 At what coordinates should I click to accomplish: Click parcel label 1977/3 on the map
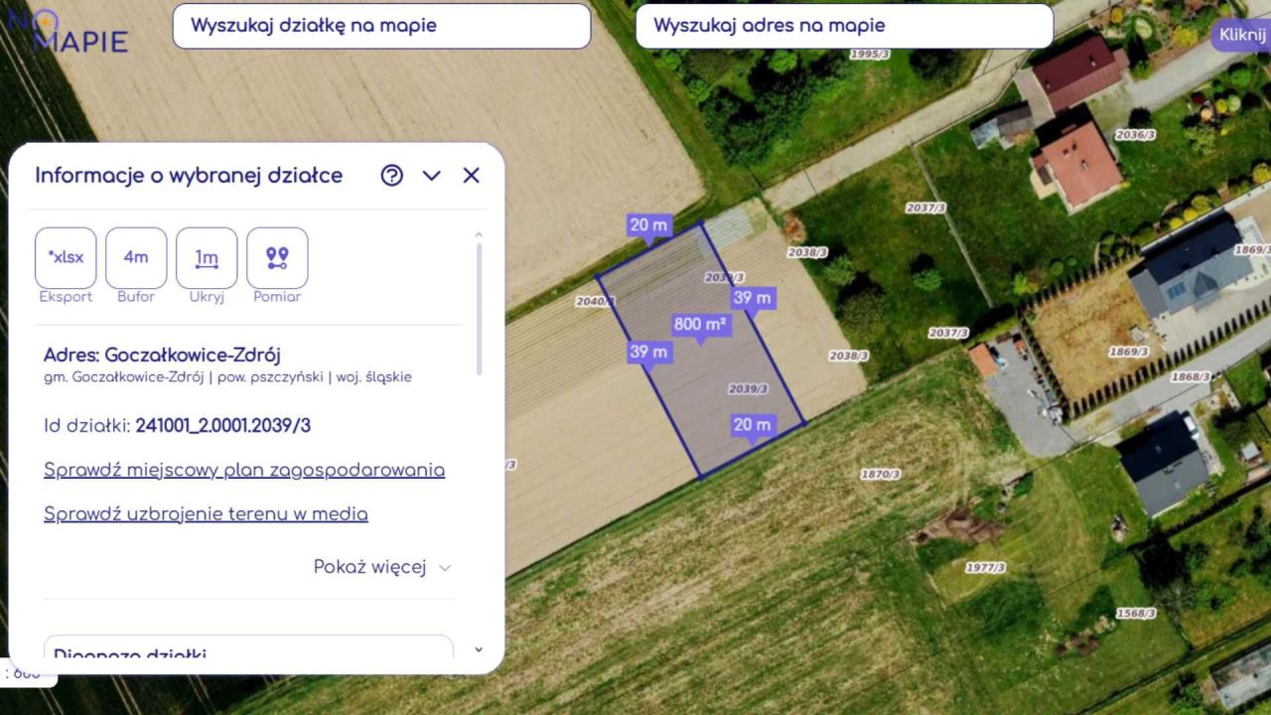(x=986, y=567)
